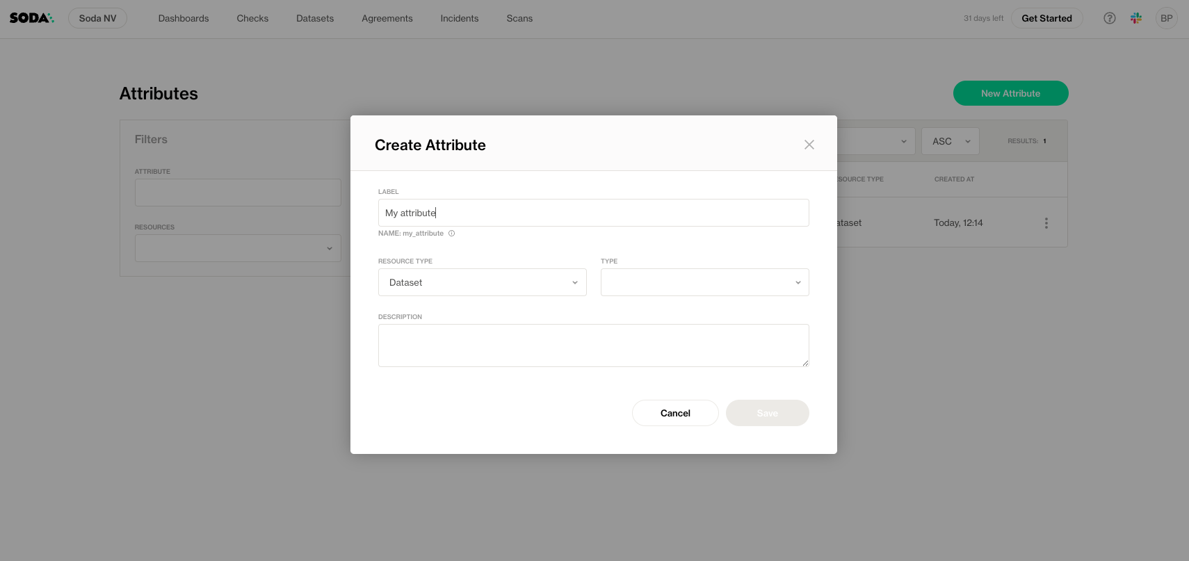This screenshot has height=561, width=1189.
Task: Open the Checks page
Action: click(x=252, y=18)
